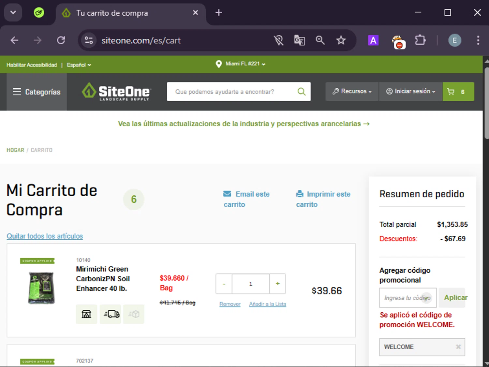Image resolution: width=489 pixels, height=367 pixels.
Task: Click the promo code input field
Action: click(408, 298)
